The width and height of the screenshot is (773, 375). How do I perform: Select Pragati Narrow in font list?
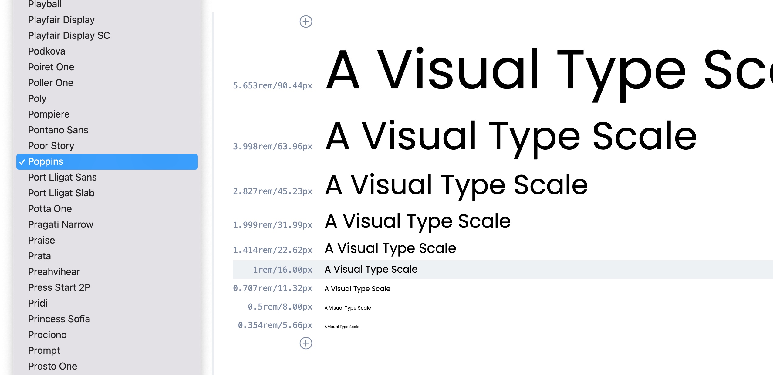60,224
